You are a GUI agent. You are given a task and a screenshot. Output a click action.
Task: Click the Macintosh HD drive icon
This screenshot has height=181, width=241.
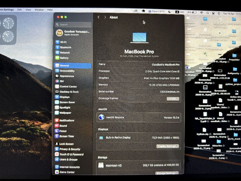101,165
